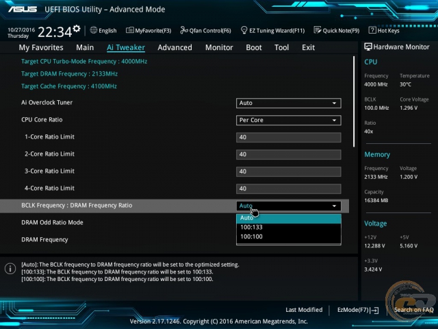
Task: Select the Ai Tweaker tab
Action: (x=126, y=47)
